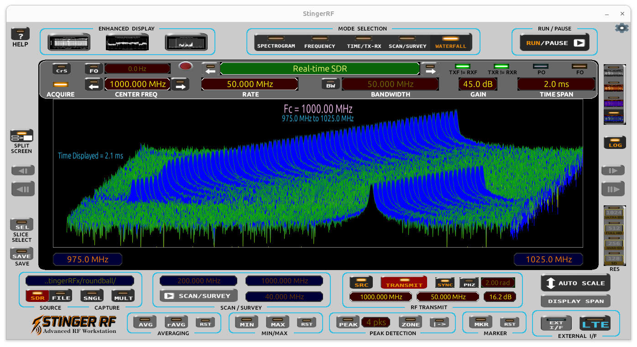The height and width of the screenshot is (347, 637).
Task: Select 256 QUAD HD resolution
Action: pyautogui.click(x=614, y=244)
